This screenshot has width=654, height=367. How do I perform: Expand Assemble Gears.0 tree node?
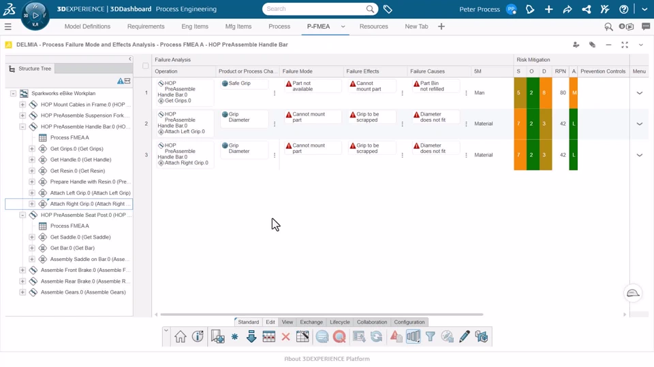click(x=22, y=292)
